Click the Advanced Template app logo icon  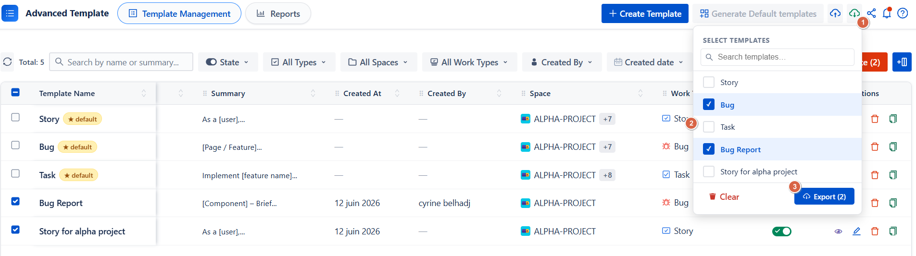10,13
